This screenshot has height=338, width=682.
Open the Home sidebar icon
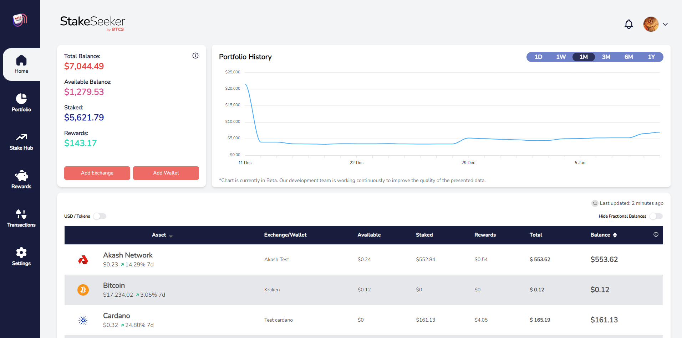(x=21, y=60)
